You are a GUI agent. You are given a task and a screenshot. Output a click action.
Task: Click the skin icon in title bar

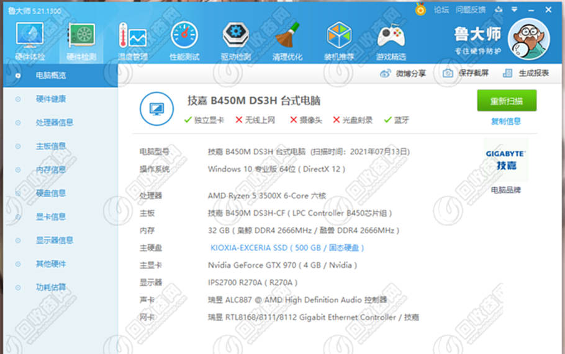click(499, 9)
